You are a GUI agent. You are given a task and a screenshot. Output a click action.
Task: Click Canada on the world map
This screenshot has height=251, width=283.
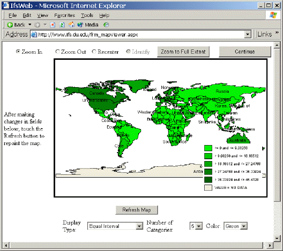pyautogui.click(x=97, y=93)
